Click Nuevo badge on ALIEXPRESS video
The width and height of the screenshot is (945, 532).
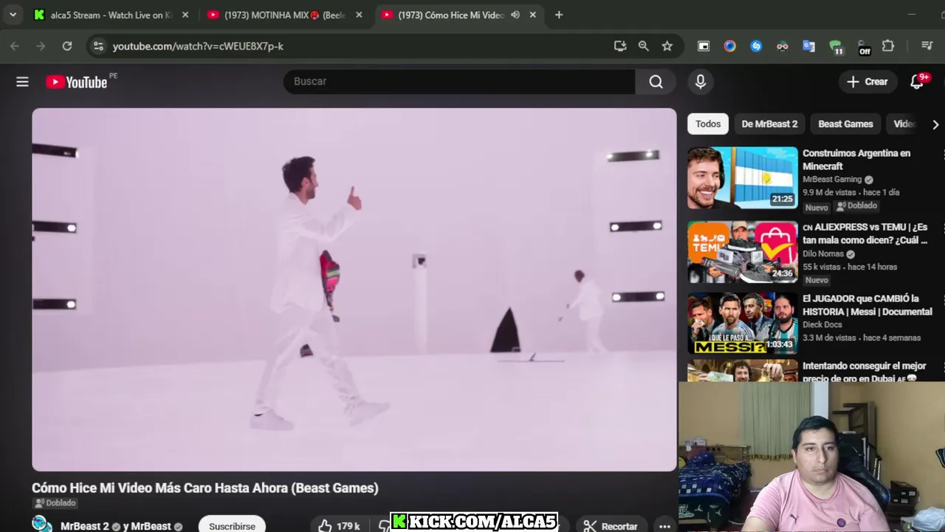click(817, 280)
